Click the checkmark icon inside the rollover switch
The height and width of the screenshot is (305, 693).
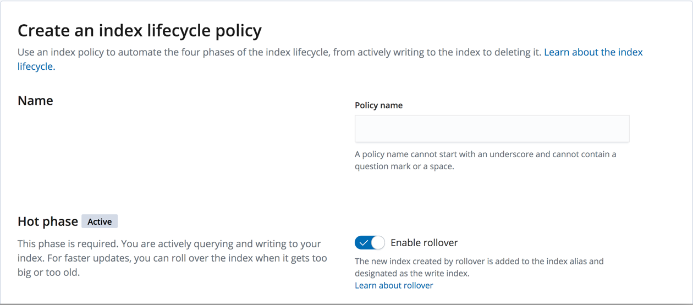coord(364,242)
